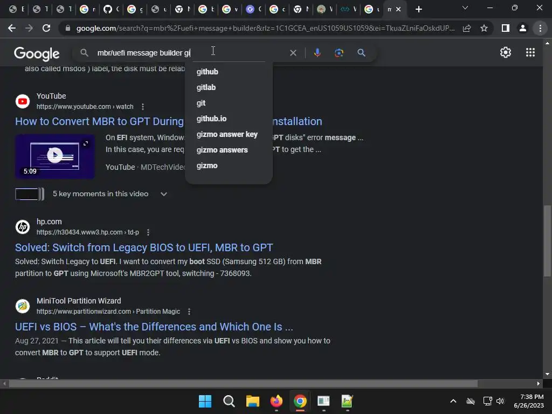
Task: Expand 5 key moments in this video
Action: [x=163, y=194]
